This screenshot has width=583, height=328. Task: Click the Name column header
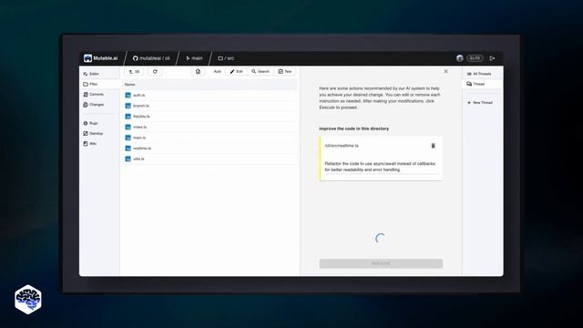tap(129, 85)
